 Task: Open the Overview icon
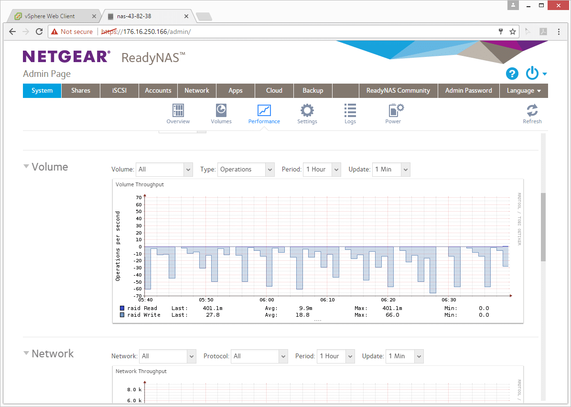pyautogui.click(x=178, y=114)
